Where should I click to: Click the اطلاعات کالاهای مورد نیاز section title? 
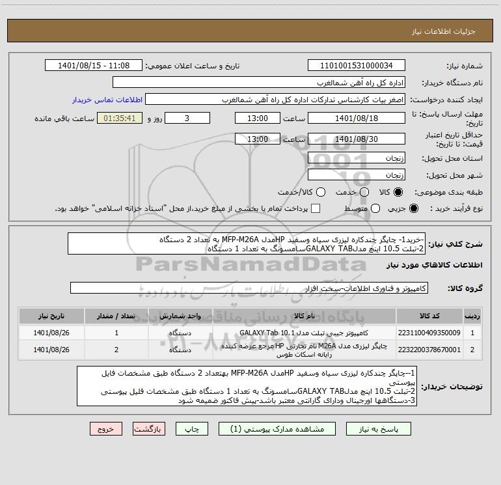[434, 265]
